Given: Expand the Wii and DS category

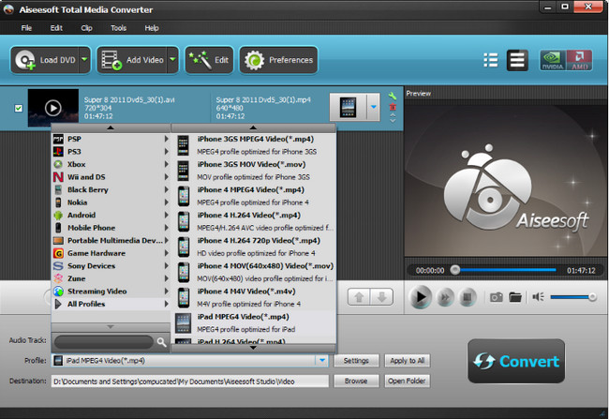Looking at the screenshot, I should pyautogui.click(x=111, y=177).
